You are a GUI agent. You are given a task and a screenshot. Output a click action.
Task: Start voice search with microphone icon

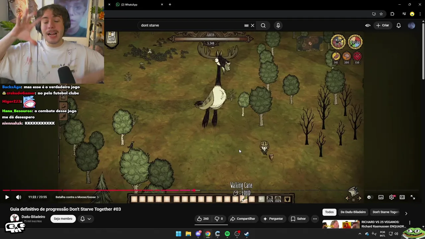(278, 25)
